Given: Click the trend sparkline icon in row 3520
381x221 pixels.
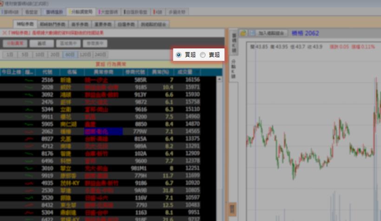Looking at the screenshot, I should 29,198.
